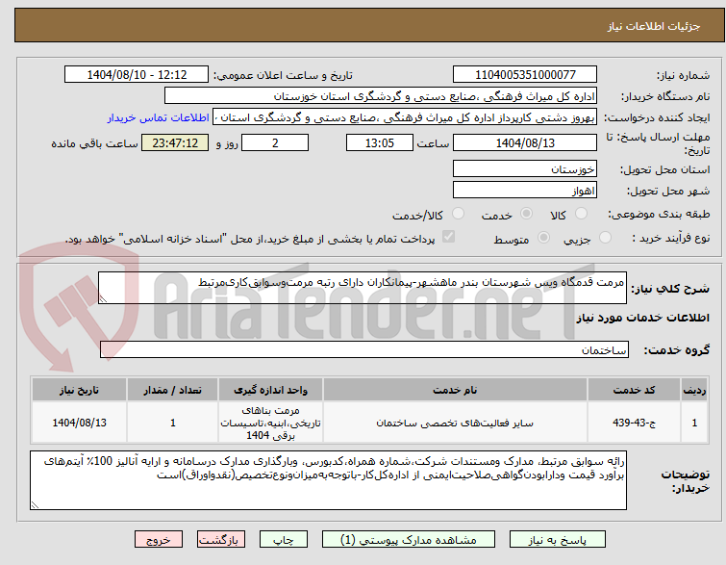Select the متوسط purchase type radio
Image resolution: width=726 pixels, height=565 pixels.
[543, 238]
